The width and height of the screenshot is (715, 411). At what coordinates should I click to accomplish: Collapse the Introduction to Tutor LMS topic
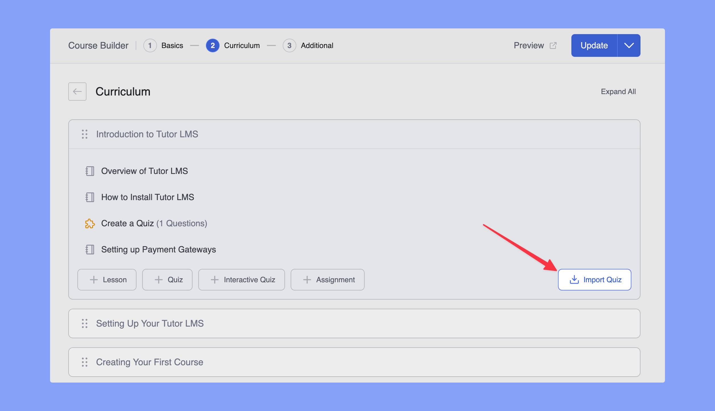(354, 134)
